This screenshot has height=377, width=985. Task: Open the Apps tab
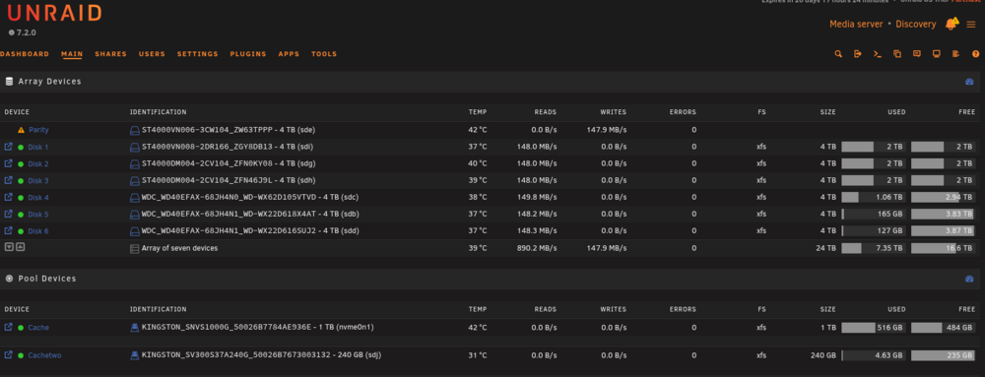[289, 54]
